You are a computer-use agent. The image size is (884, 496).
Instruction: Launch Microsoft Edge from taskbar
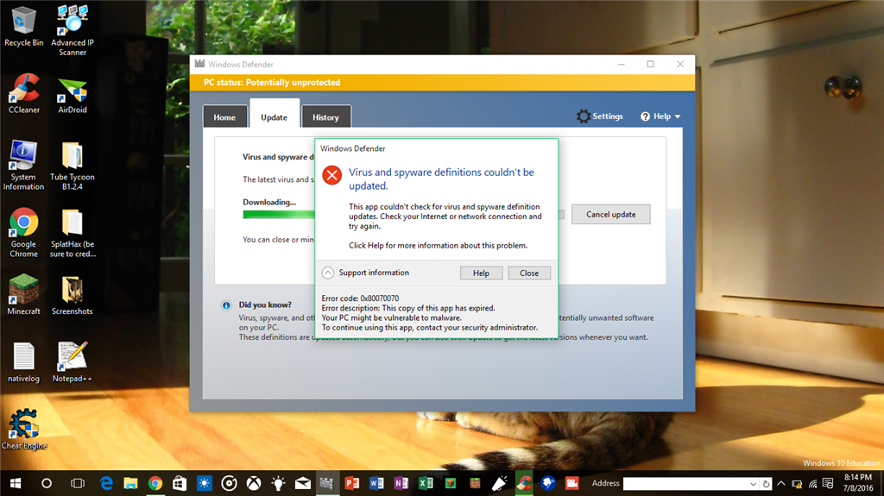[106, 483]
